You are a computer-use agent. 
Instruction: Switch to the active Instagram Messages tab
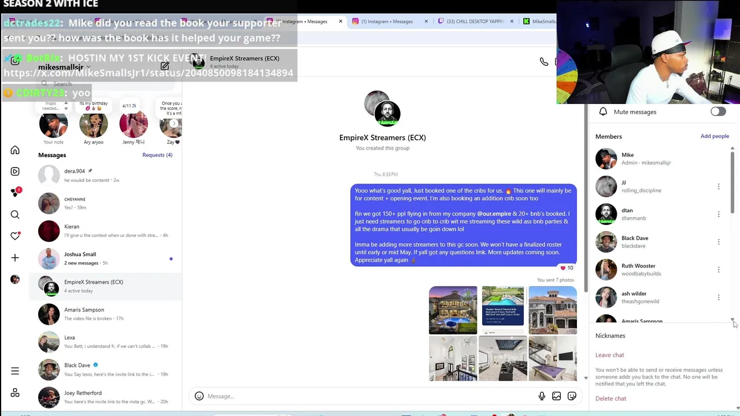tap(304, 21)
